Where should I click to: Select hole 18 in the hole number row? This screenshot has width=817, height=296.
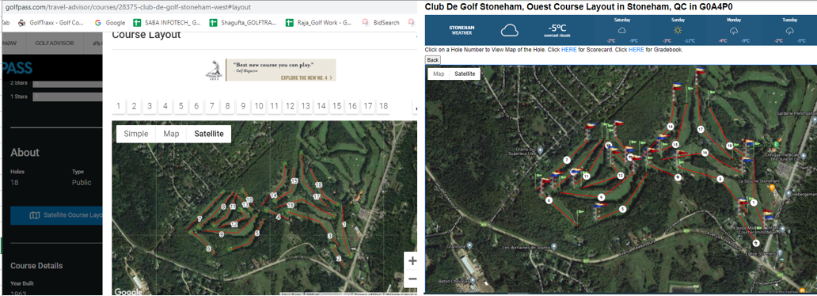coord(383,106)
